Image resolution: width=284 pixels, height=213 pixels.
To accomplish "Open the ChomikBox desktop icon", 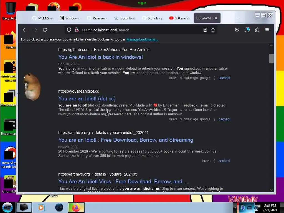I will pos(9,184).
